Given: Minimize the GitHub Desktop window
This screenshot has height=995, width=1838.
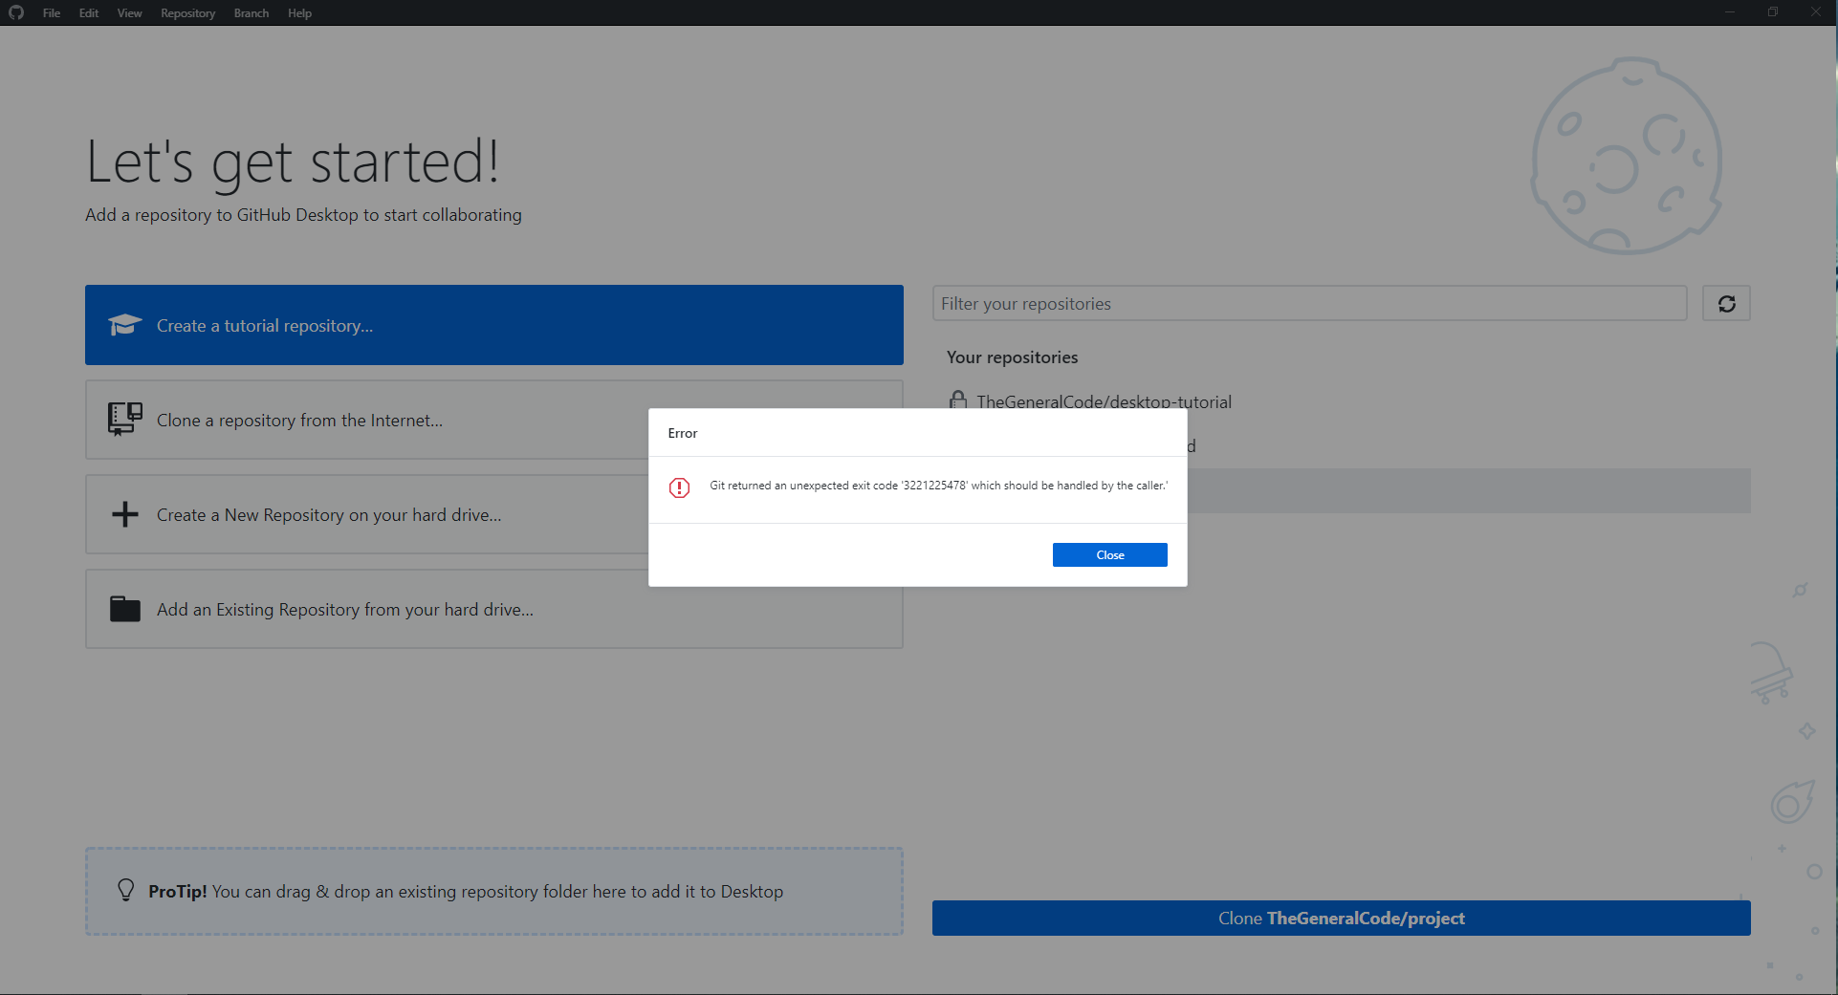Looking at the screenshot, I should 1729,12.
